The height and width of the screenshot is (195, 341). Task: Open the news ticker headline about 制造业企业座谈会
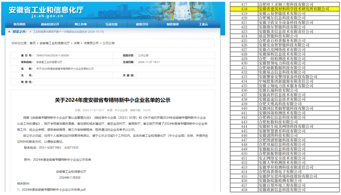point(68,32)
